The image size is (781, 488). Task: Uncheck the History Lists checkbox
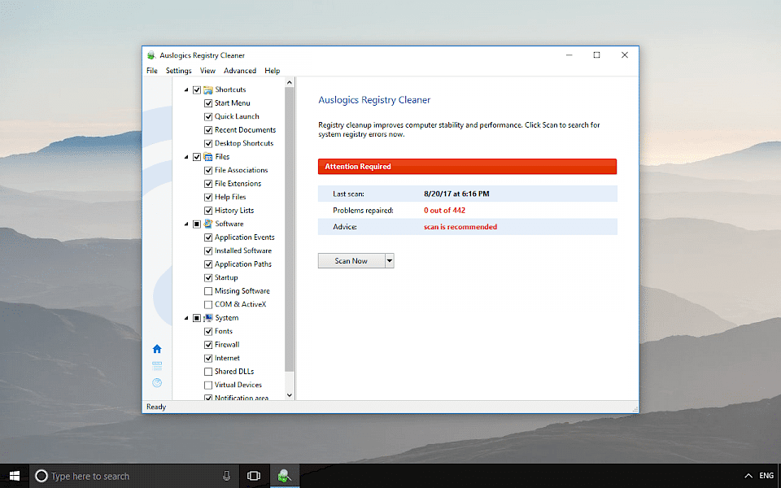[208, 211]
